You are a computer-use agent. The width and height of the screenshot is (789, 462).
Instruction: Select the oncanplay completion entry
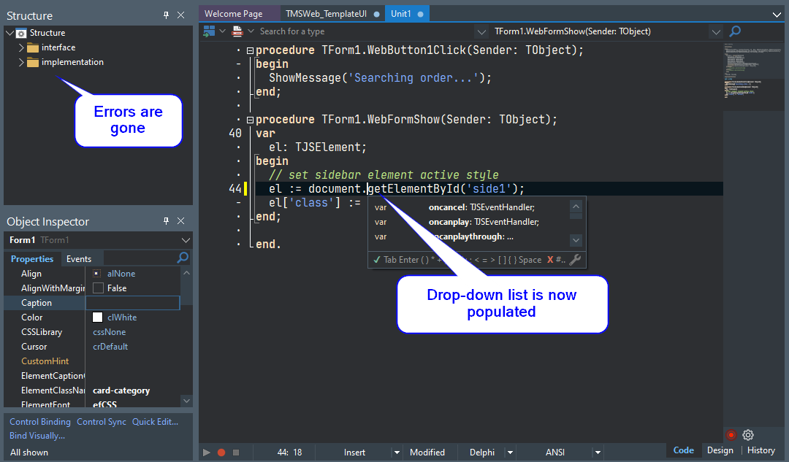tap(468, 222)
